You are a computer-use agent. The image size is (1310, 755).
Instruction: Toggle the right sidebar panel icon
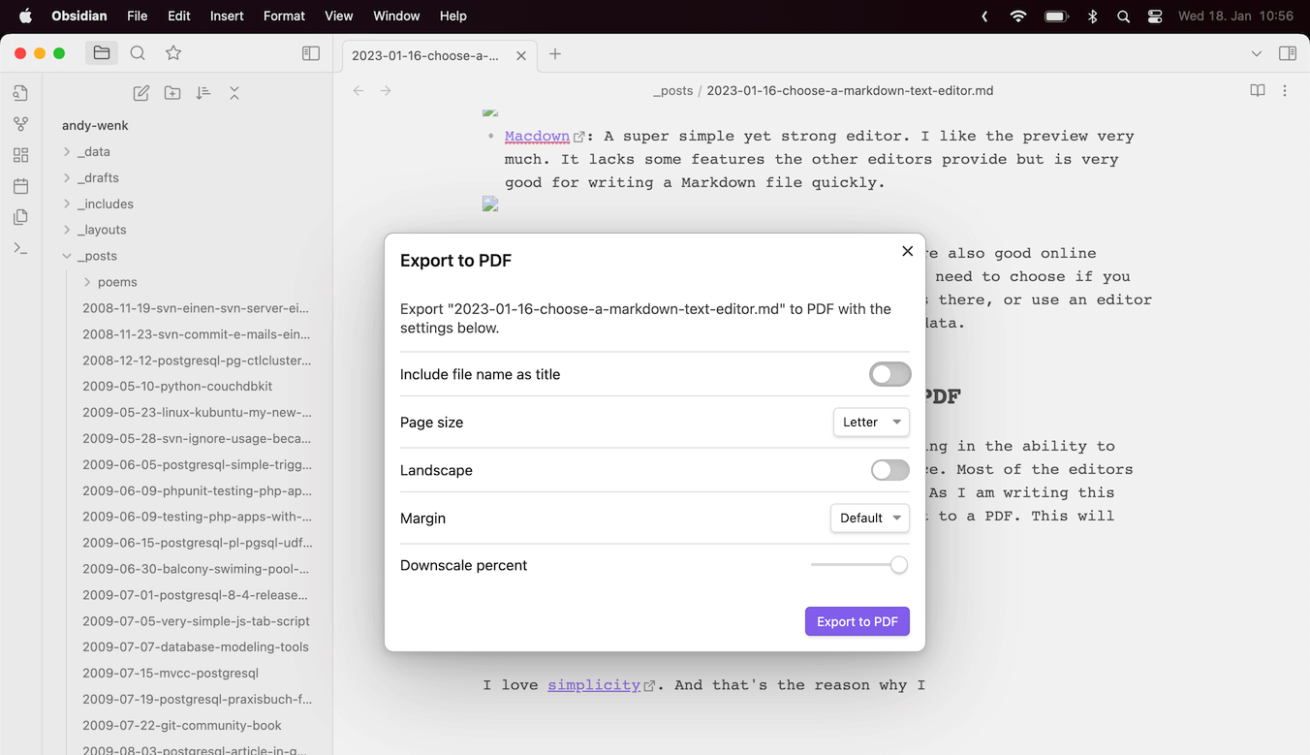tap(1288, 54)
